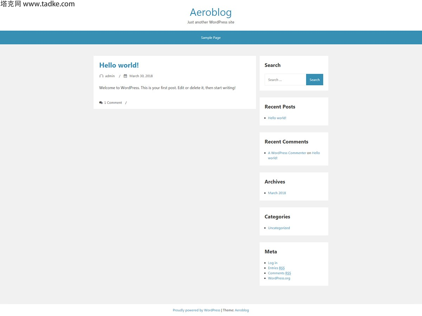Open March 2018 archive link
Image resolution: width=422 pixels, height=316 pixels.
click(x=277, y=193)
